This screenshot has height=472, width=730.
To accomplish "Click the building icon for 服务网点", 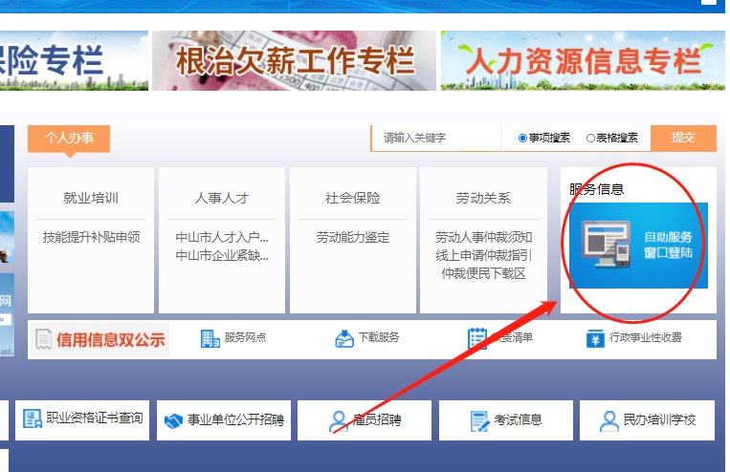I will [210, 338].
